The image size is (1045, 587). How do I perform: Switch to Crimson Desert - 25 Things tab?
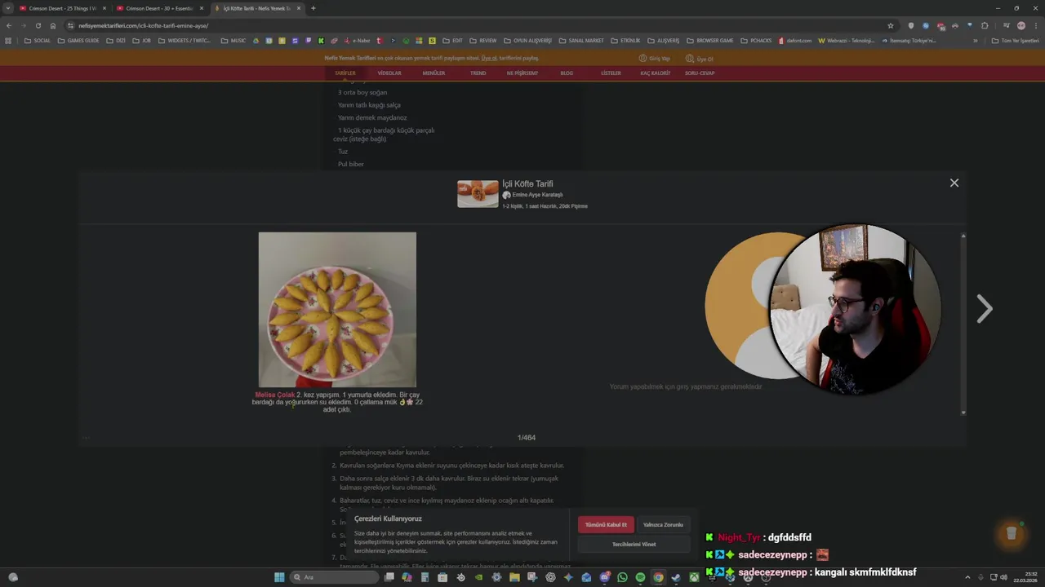click(x=62, y=8)
